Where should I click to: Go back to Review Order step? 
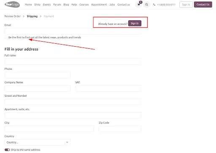point(13,16)
